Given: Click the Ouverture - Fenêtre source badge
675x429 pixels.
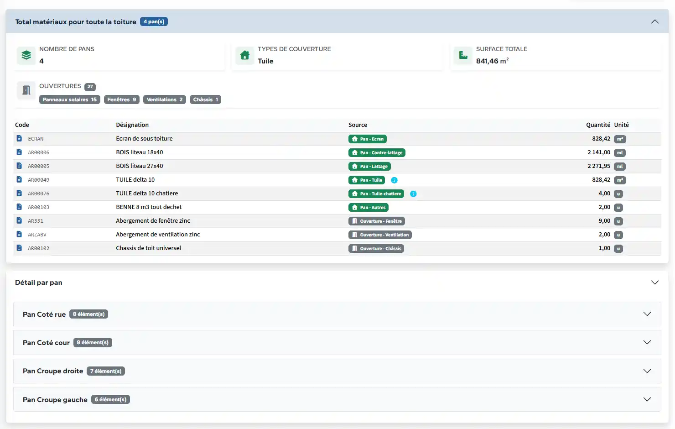Looking at the screenshot, I should [377, 221].
